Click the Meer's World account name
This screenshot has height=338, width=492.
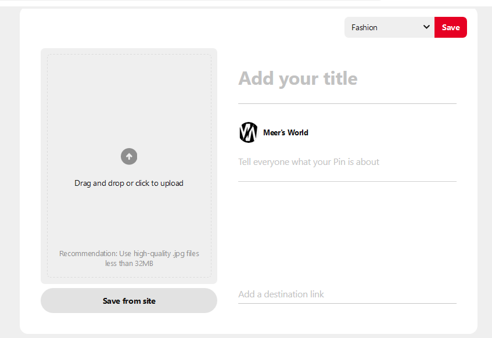click(x=285, y=132)
